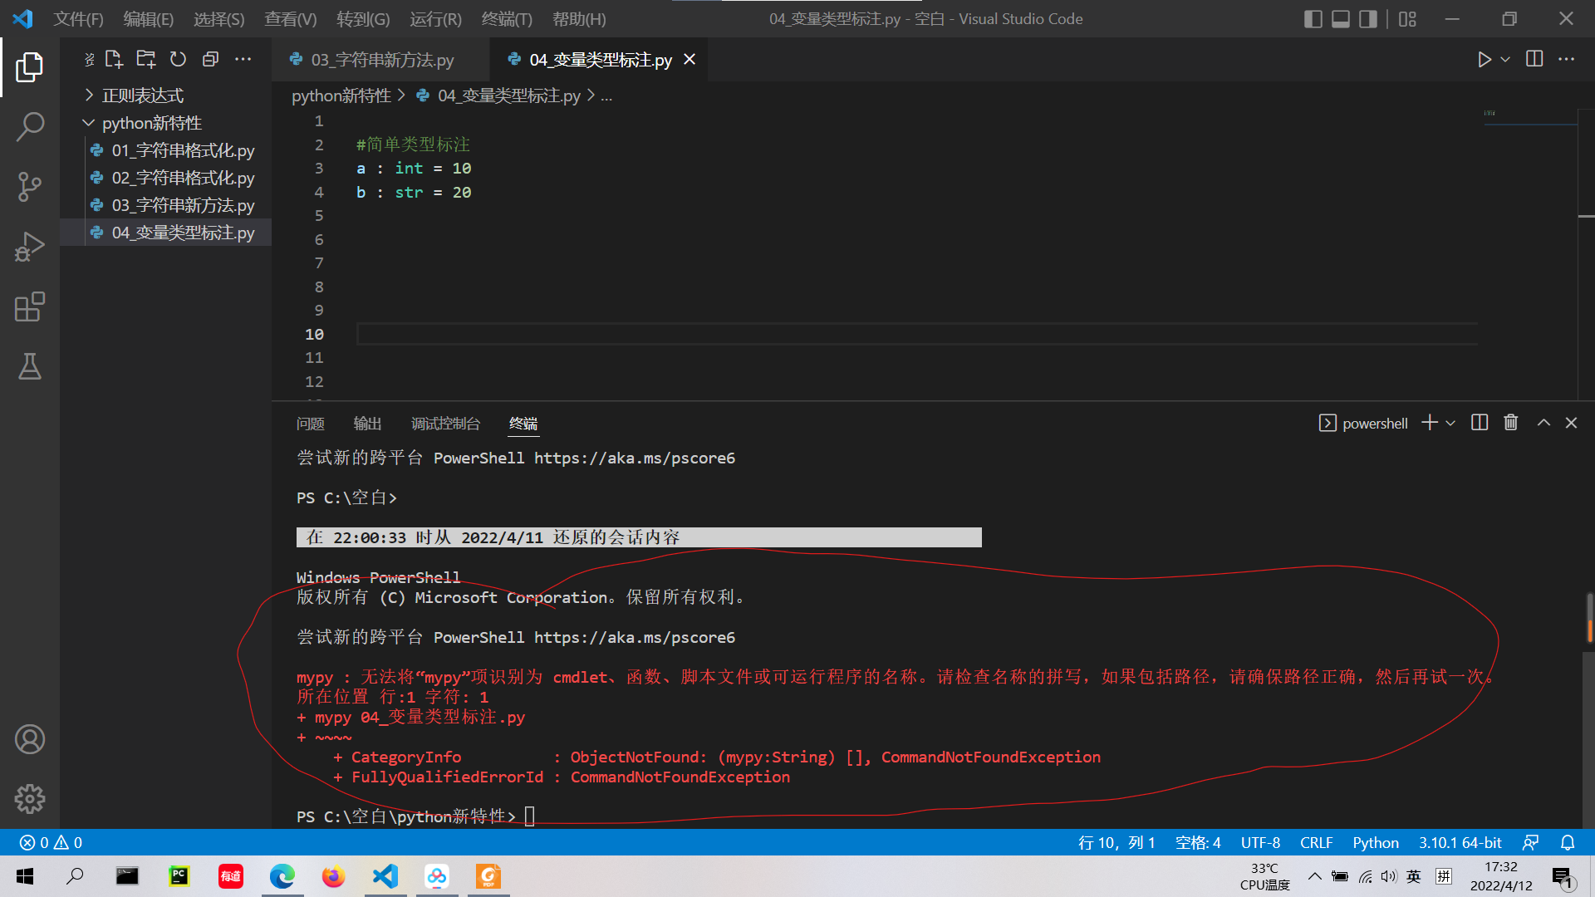Switch to 输出 panel tab
Viewport: 1595px width, 897px height.
(367, 424)
